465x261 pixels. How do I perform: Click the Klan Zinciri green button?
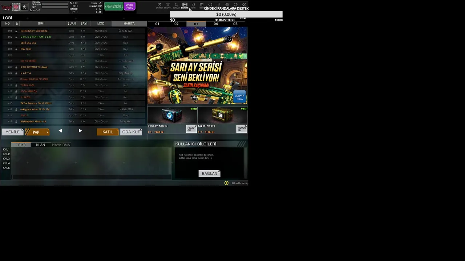tap(114, 7)
